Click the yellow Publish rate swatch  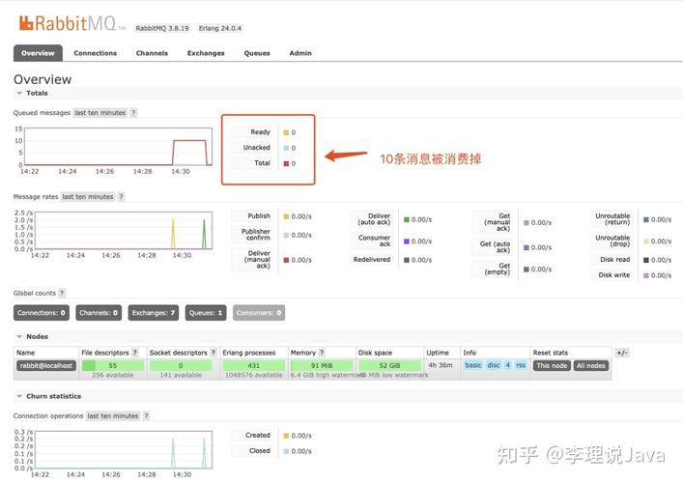(x=286, y=216)
